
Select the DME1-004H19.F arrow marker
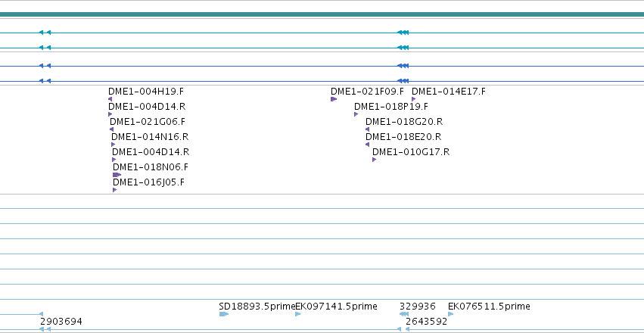coord(110,99)
